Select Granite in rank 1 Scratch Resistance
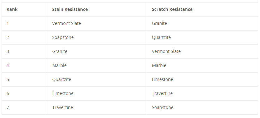Screen dimensions: 260x118 click(x=159, y=23)
